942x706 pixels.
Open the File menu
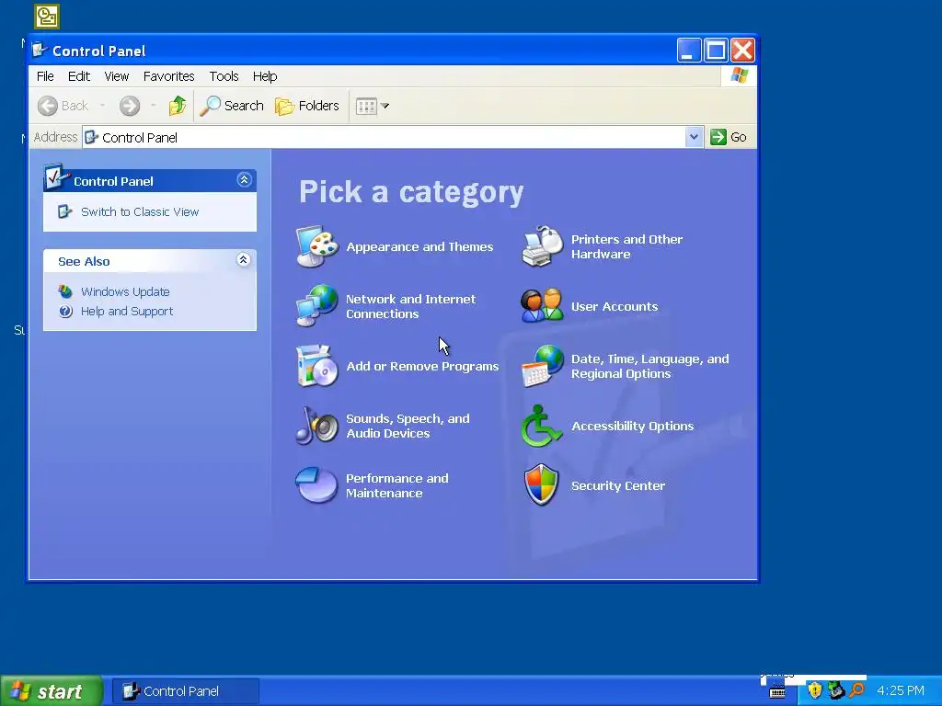point(45,76)
